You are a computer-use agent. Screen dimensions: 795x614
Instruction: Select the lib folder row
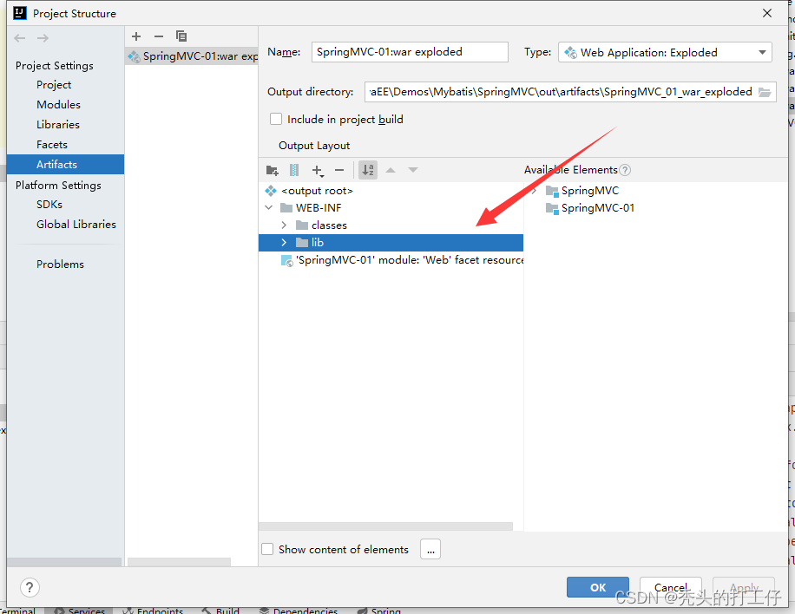(391, 242)
